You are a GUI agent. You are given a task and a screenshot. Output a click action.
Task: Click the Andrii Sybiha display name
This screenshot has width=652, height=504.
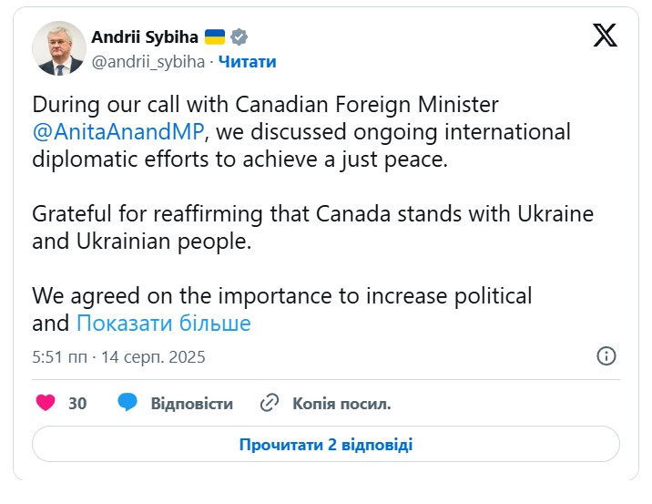point(144,37)
